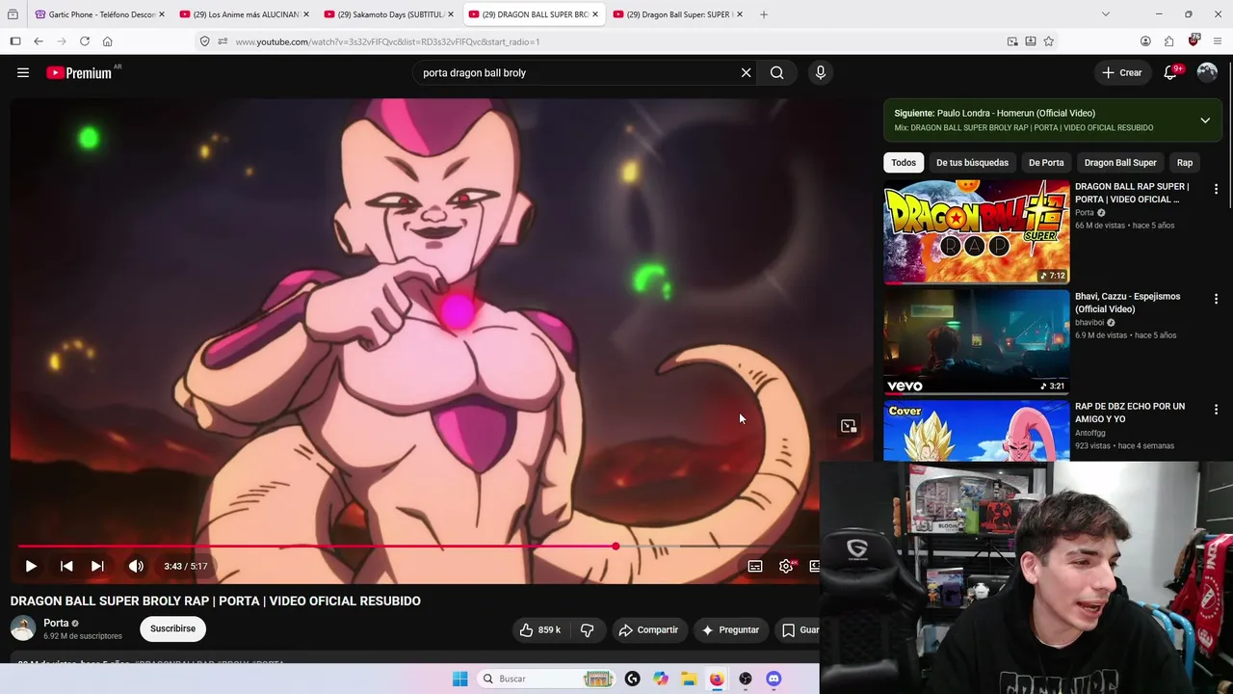Skip back to the previous video
Image resolution: width=1233 pixels, height=694 pixels.
(66, 566)
